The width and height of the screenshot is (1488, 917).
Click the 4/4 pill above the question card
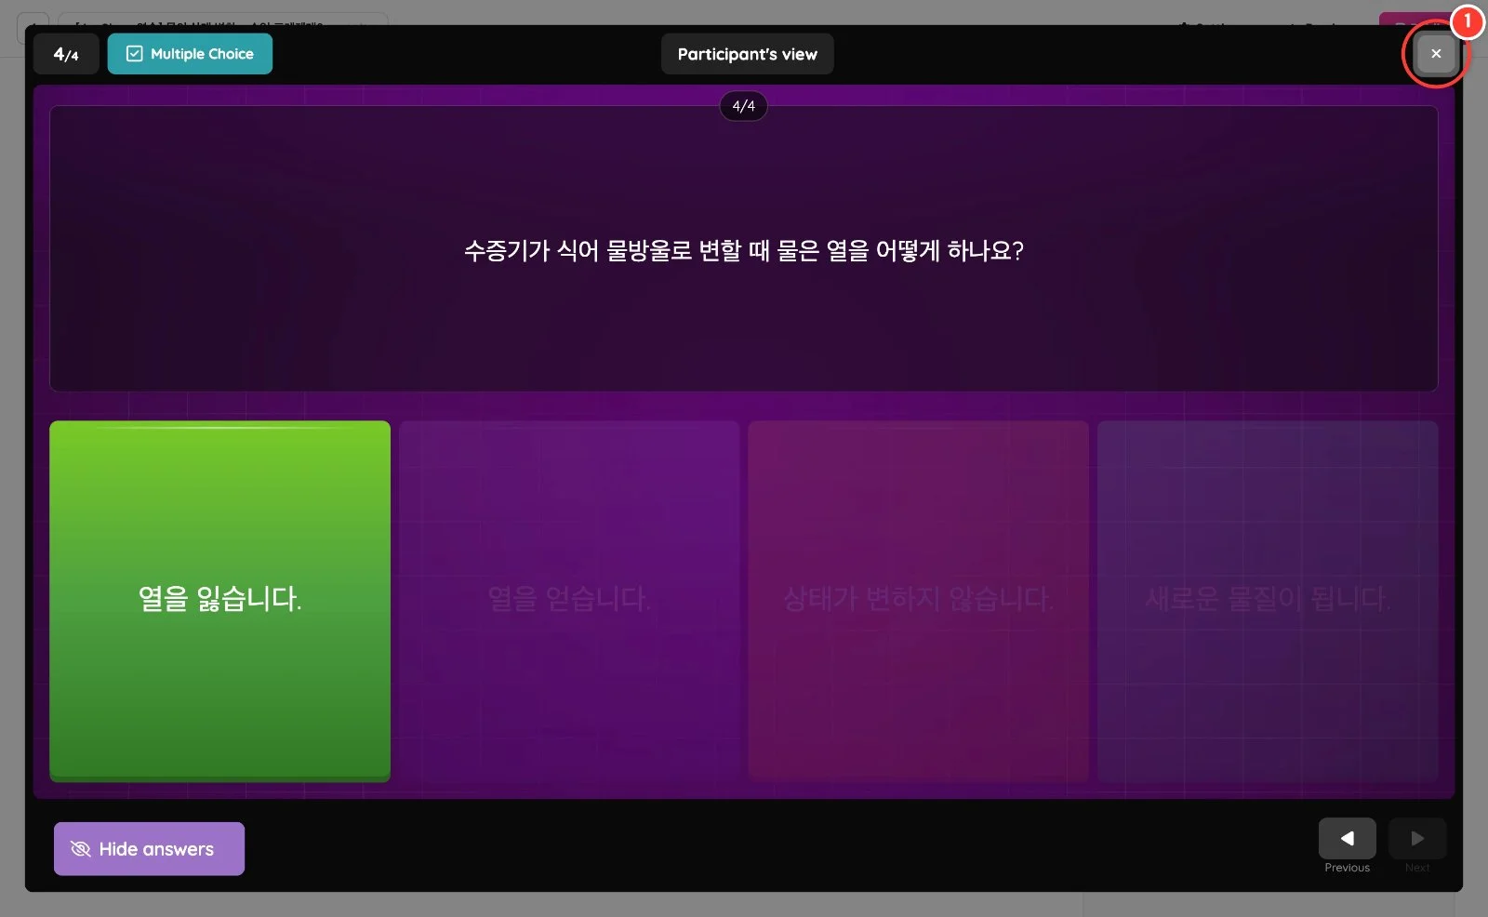[743, 106]
